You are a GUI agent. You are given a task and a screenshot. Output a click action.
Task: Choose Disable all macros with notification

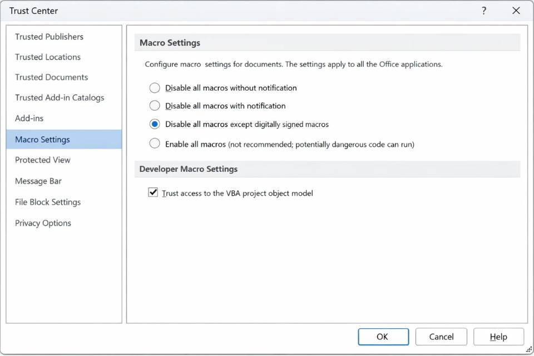pyautogui.click(x=155, y=106)
